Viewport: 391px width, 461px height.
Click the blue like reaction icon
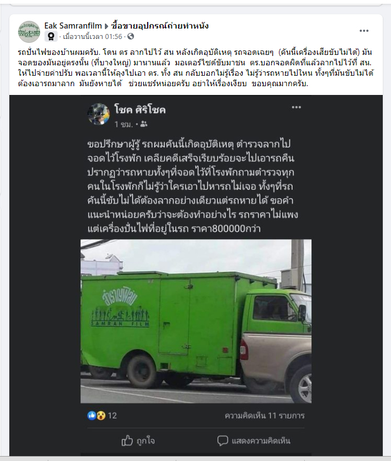pos(92,415)
